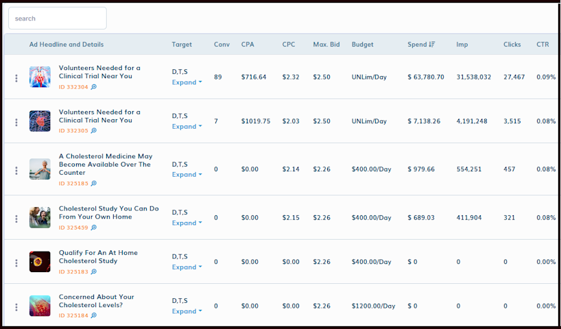Open the ad ID 332305 link
The image size is (561, 329).
(x=73, y=131)
